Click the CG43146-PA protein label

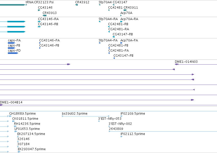[49, 40]
